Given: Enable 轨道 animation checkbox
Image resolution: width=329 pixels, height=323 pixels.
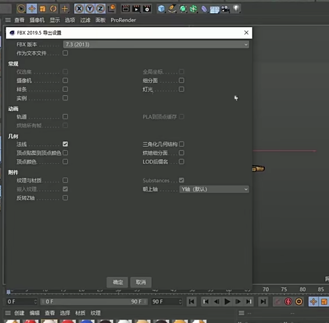Looking at the screenshot, I should pyautogui.click(x=65, y=116).
